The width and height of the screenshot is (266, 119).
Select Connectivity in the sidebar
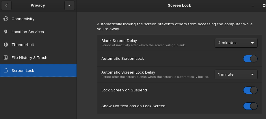click(38, 19)
